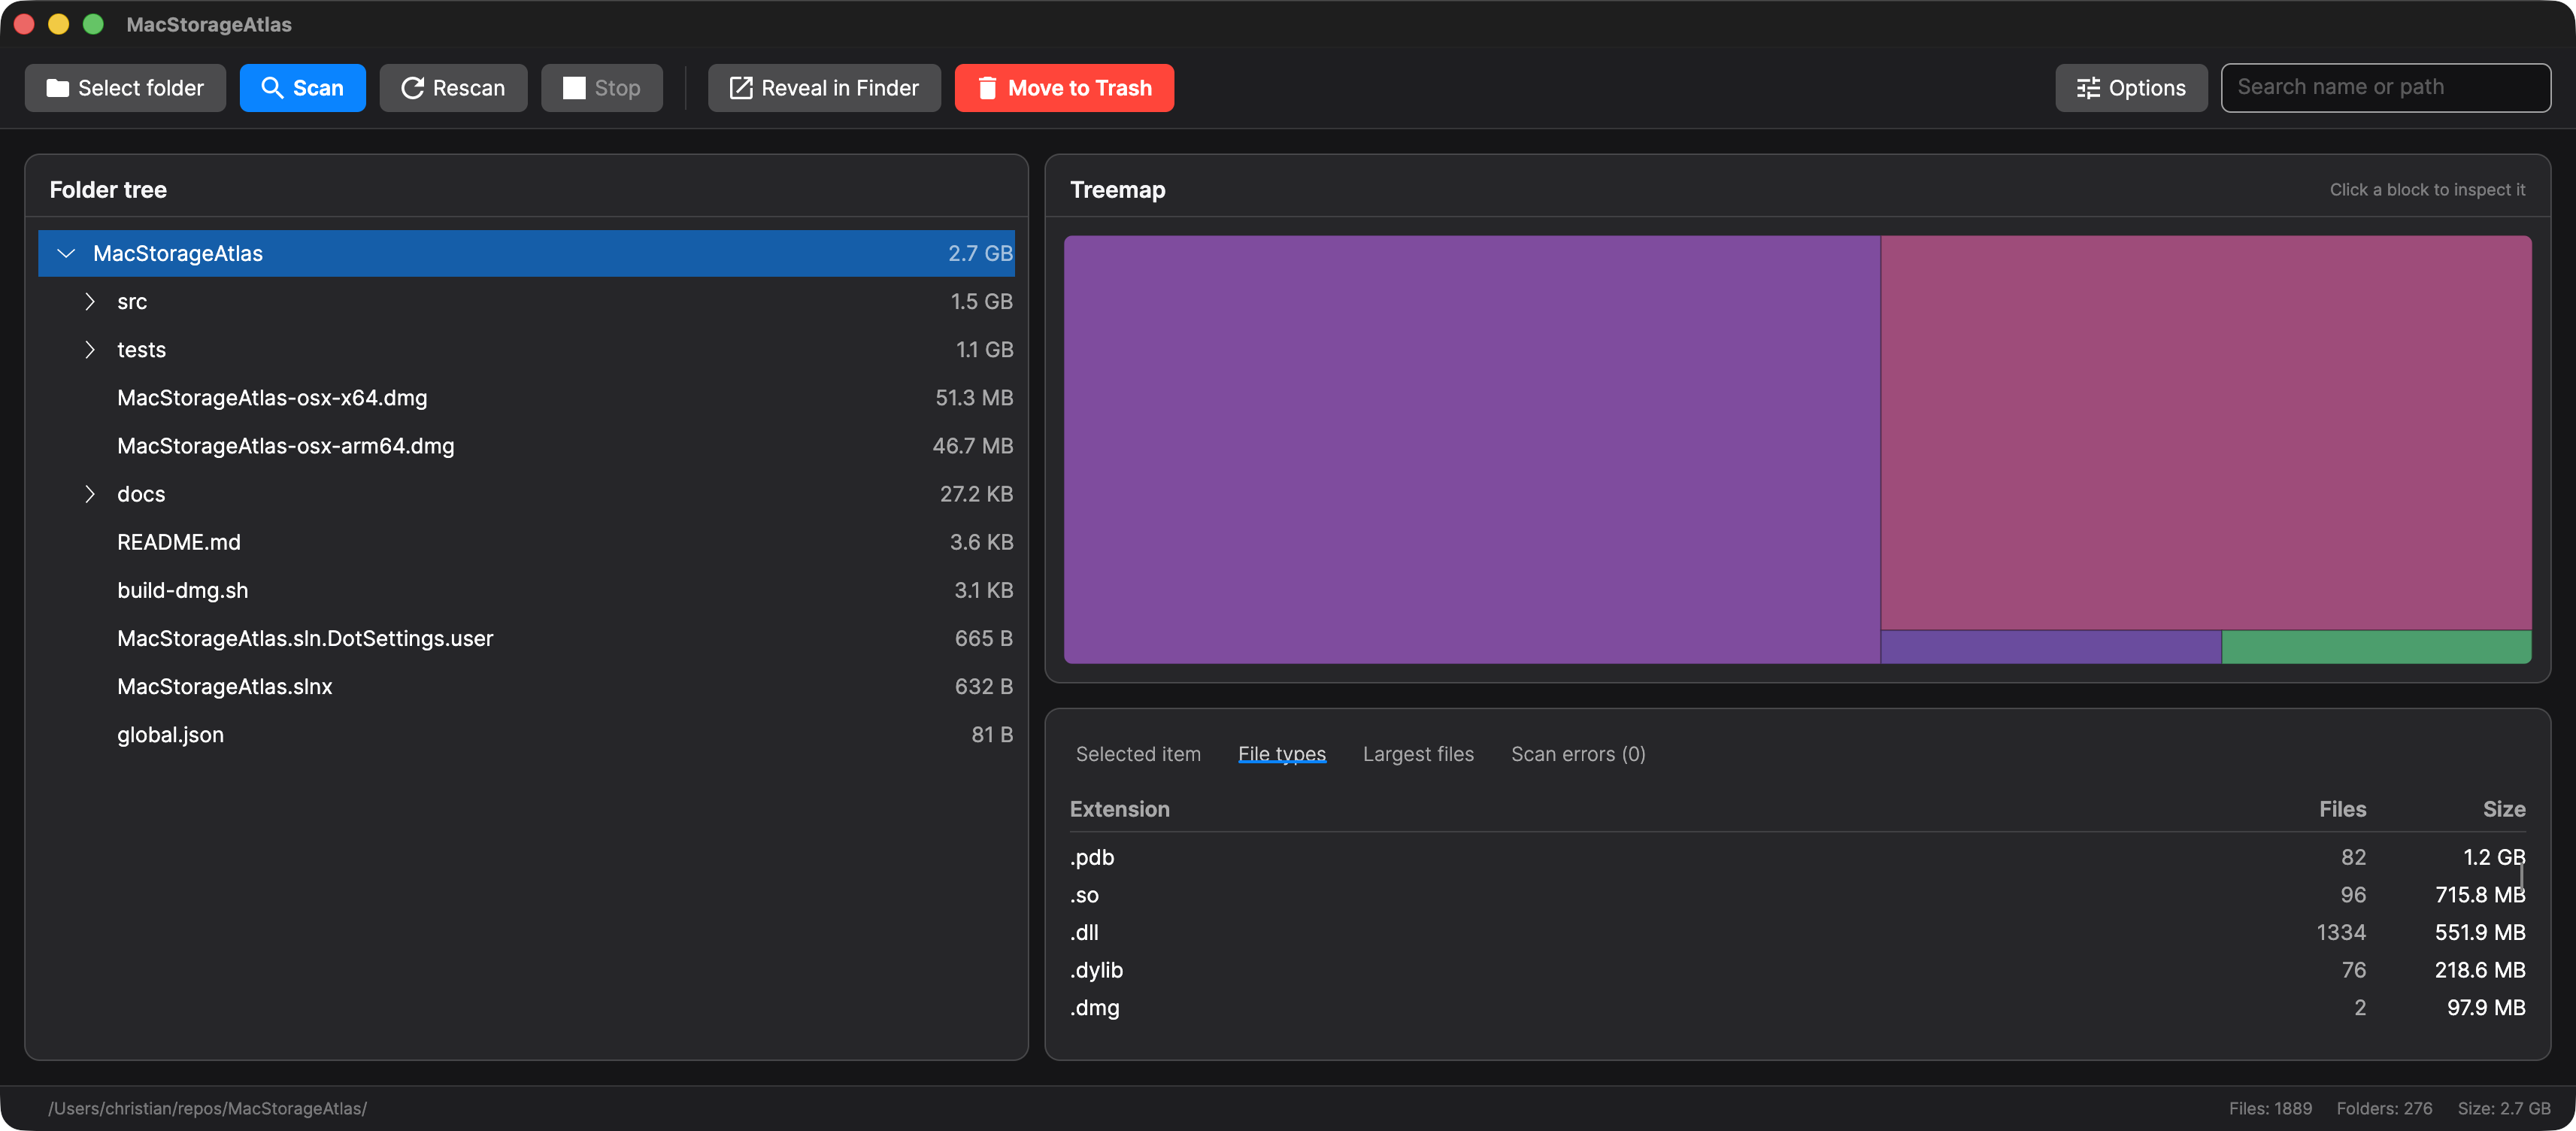Click the .dylib extension row

pos(1797,970)
